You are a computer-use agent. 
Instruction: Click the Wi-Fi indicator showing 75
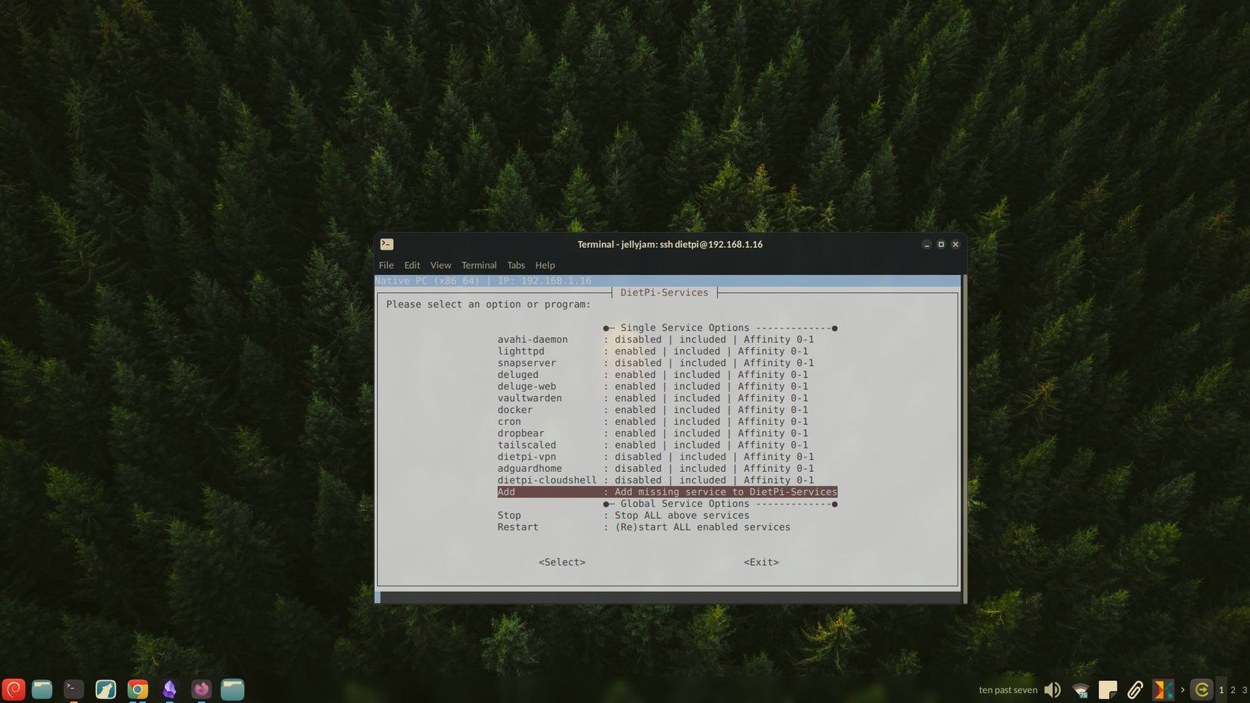click(x=1080, y=689)
